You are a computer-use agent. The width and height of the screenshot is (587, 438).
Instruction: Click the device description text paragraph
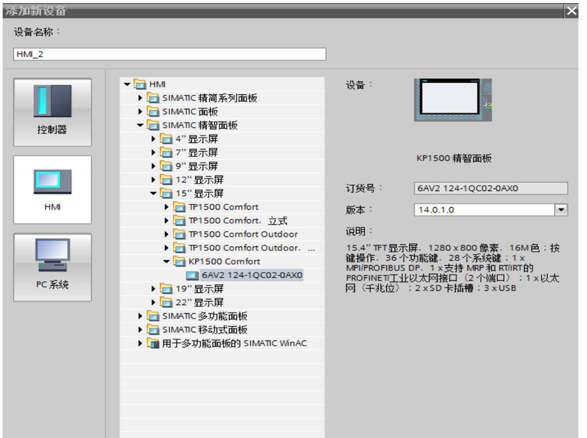point(453,268)
